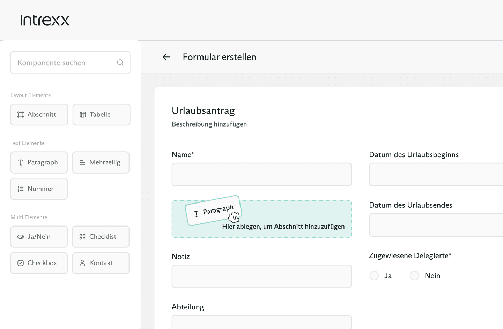The width and height of the screenshot is (503, 329).
Task: Open the Datum des Urlaubsbeginns field
Action: 436,175
